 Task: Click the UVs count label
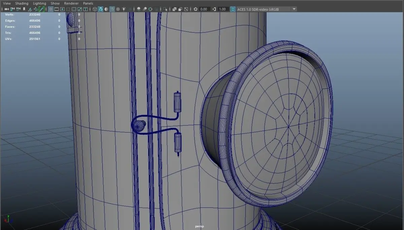(x=9, y=39)
